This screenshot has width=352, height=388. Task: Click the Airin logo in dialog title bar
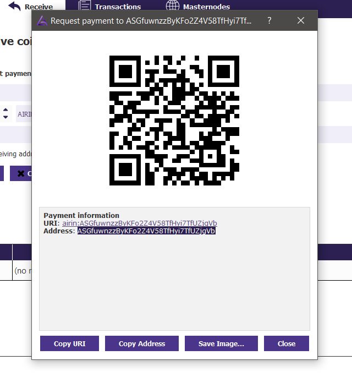click(x=42, y=21)
